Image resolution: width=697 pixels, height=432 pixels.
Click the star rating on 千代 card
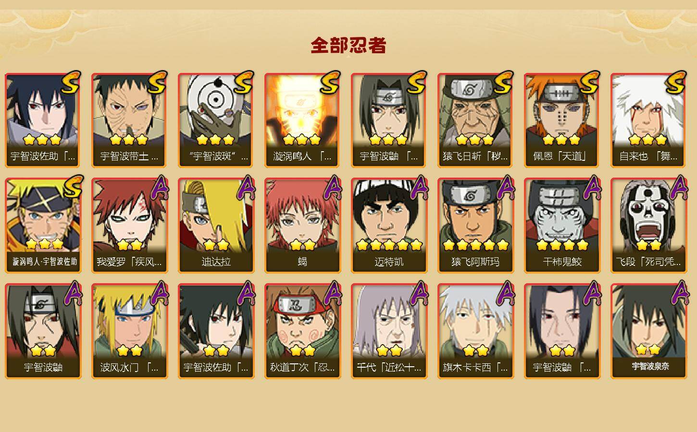pyautogui.click(x=389, y=351)
